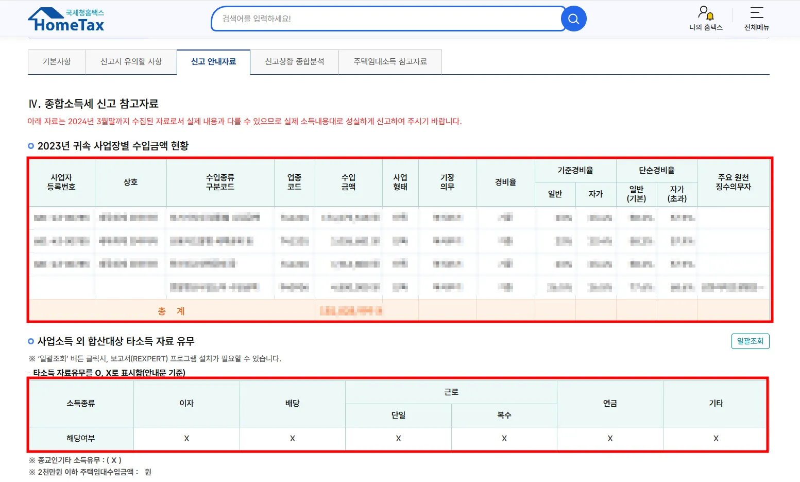
Task: Click the 사업 형태 column header
Action: tap(400, 182)
